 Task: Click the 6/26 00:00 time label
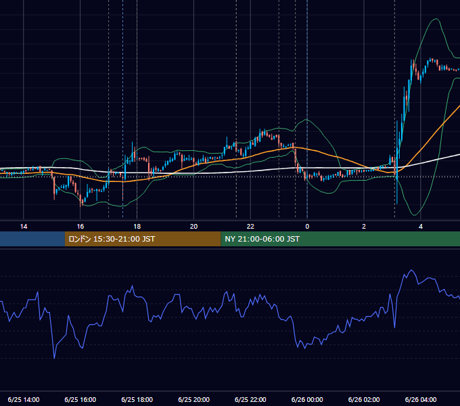[307, 399]
